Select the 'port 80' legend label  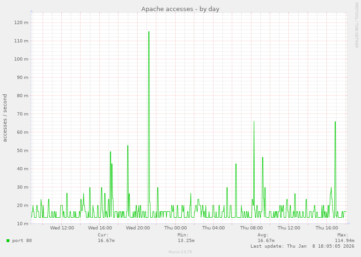click(22, 241)
